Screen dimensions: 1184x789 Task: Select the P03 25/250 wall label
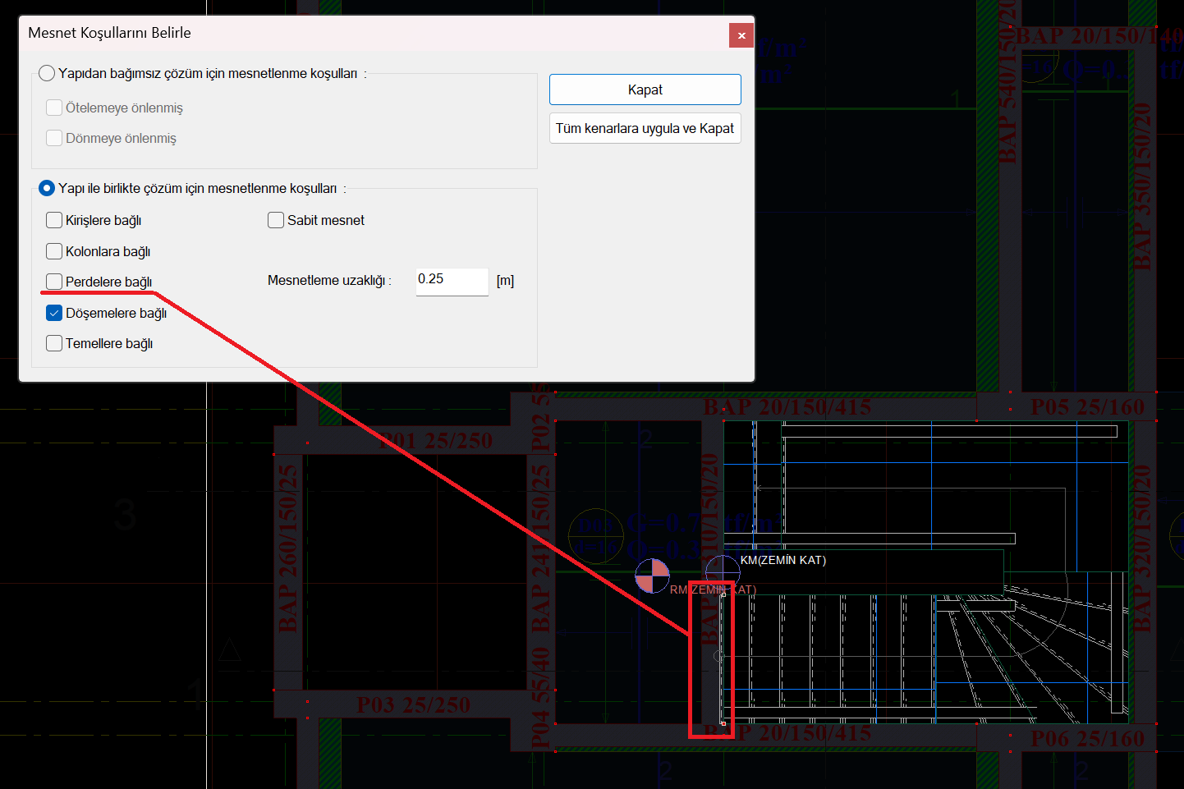pyautogui.click(x=413, y=705)
